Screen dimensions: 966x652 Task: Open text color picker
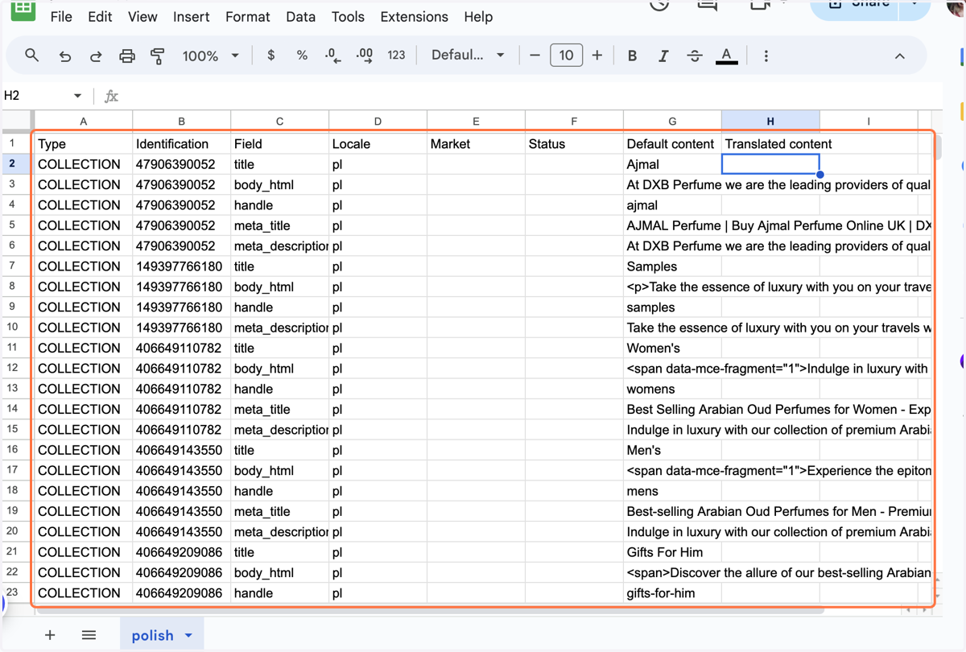point(726,56)
